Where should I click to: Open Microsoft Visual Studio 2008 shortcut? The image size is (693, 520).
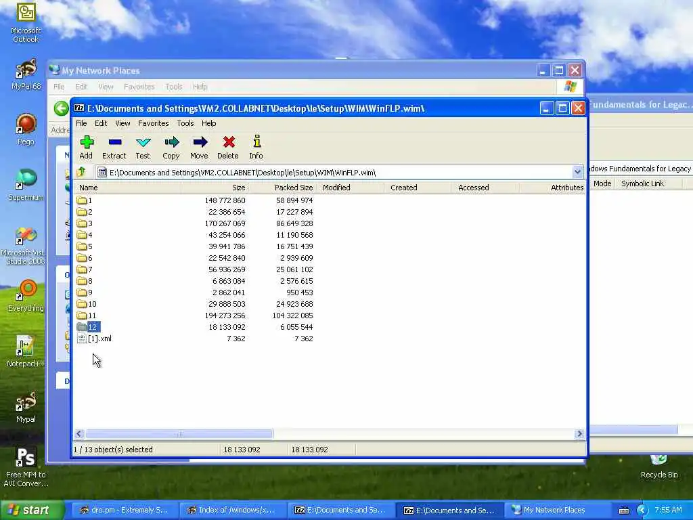pyautogui.click(x=25, y=246)
